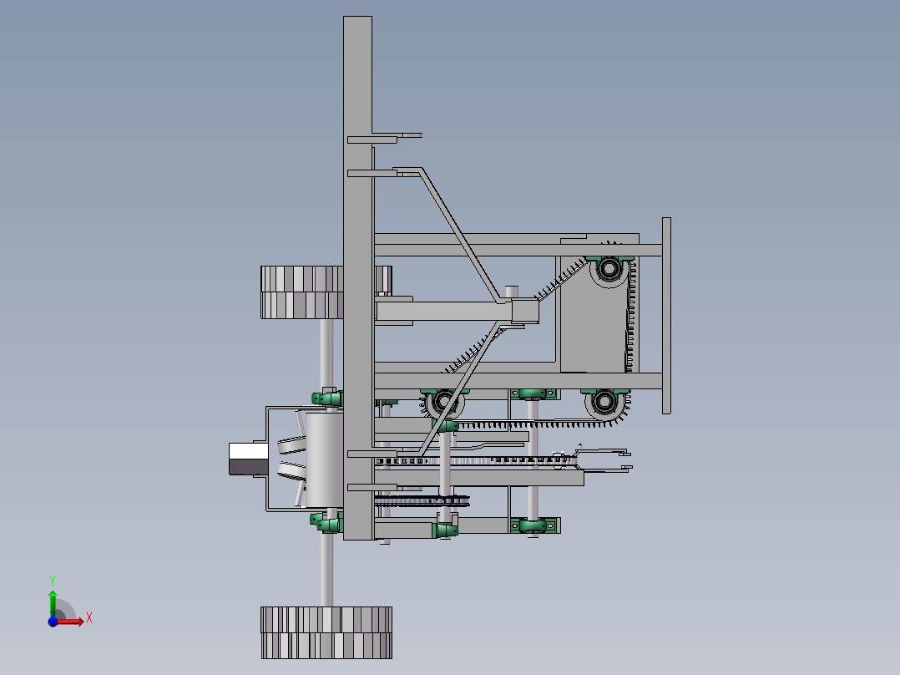Select the lowest green pillow block bearing at right
900x675 pixels.
tap(534, 525)
